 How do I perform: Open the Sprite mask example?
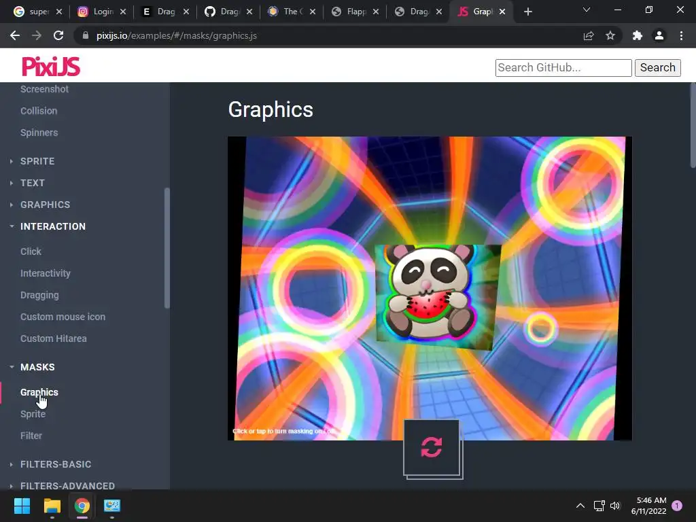33,414
